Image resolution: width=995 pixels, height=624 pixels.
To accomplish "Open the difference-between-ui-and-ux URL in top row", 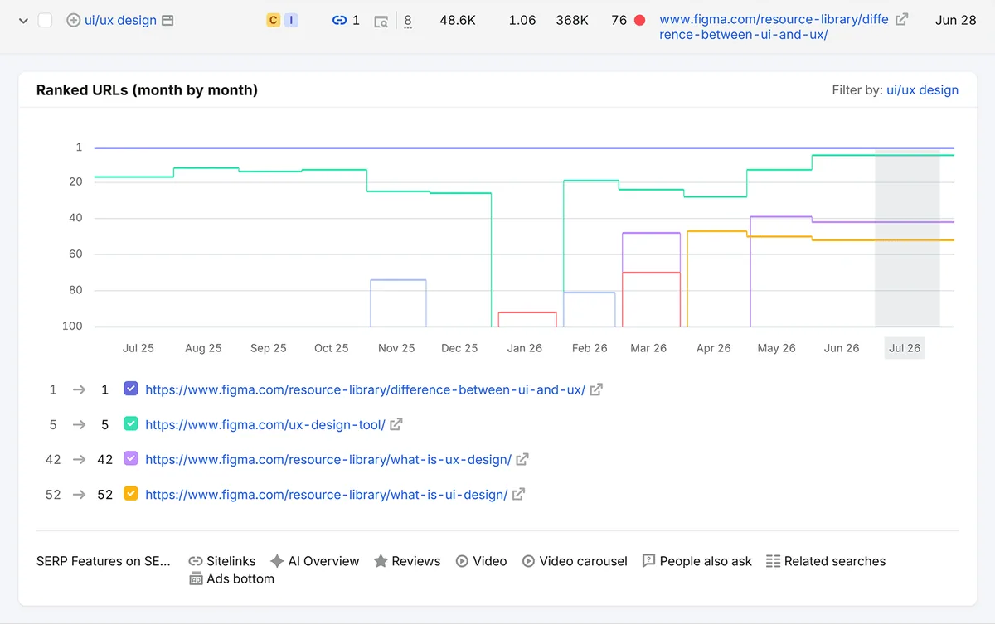I will [775, 27].
